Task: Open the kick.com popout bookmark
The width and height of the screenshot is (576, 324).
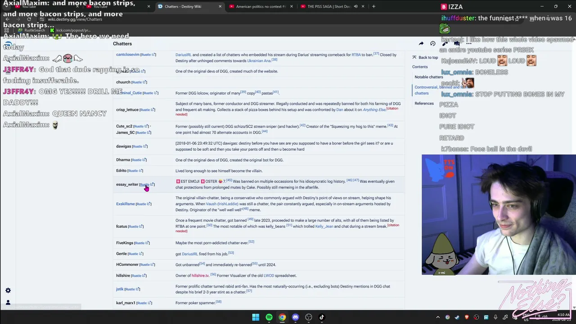Action: pos(70,30)
